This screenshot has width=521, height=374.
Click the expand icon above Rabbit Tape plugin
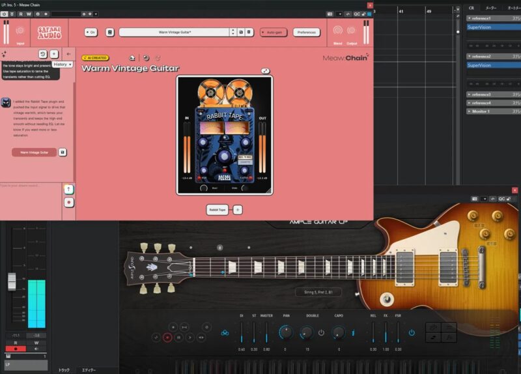(x=265, y=71)
